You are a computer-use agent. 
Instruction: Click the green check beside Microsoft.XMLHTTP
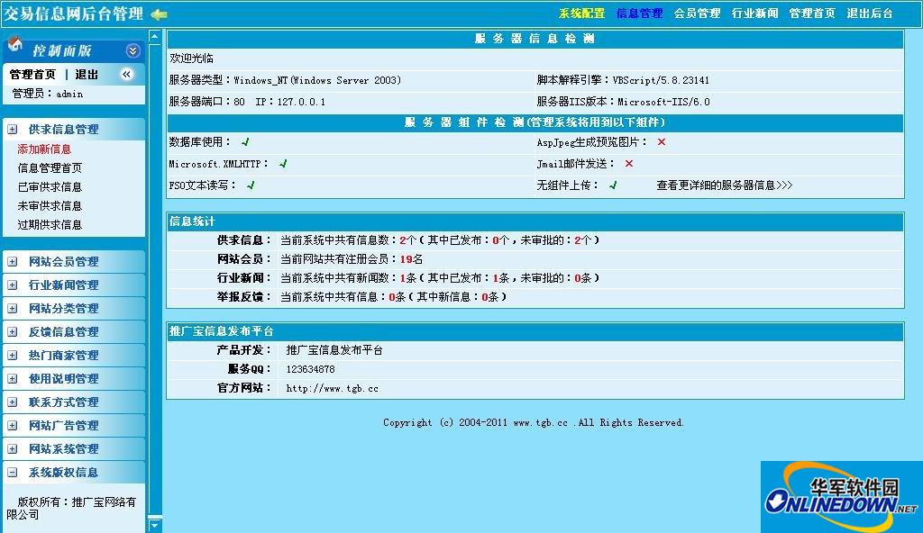click(x=284, y=163)
